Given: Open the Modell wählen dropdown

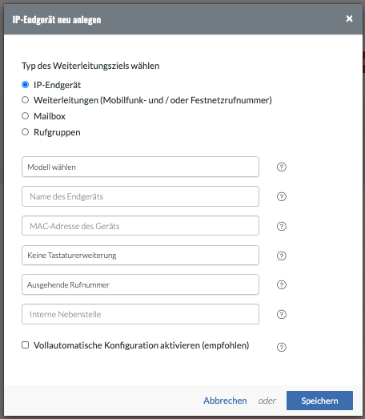Looking at the screenshot, I should [x=140, y=167].
